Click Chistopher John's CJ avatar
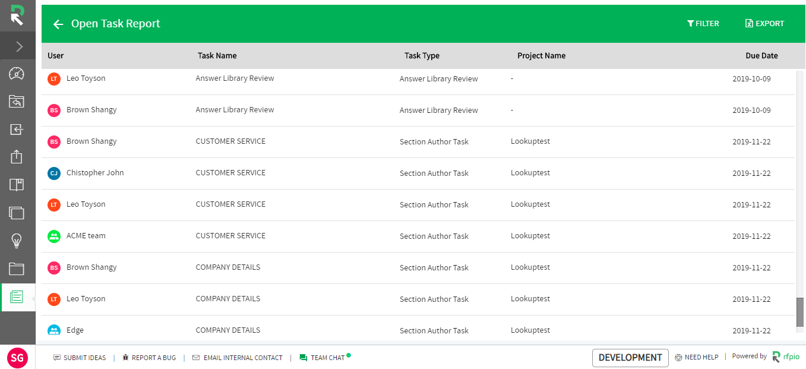The width and height of the screenshot is (806, 369). coord(54,173)
